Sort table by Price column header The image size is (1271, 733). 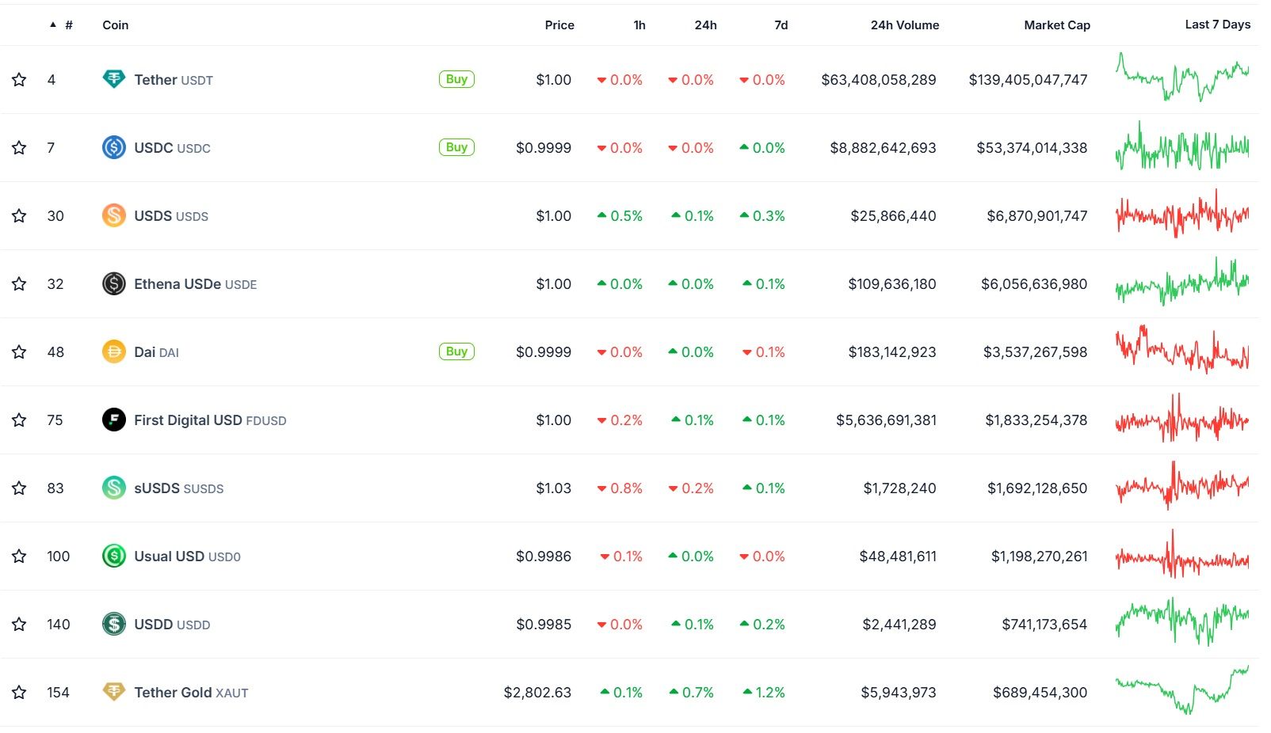click(559, 25)
